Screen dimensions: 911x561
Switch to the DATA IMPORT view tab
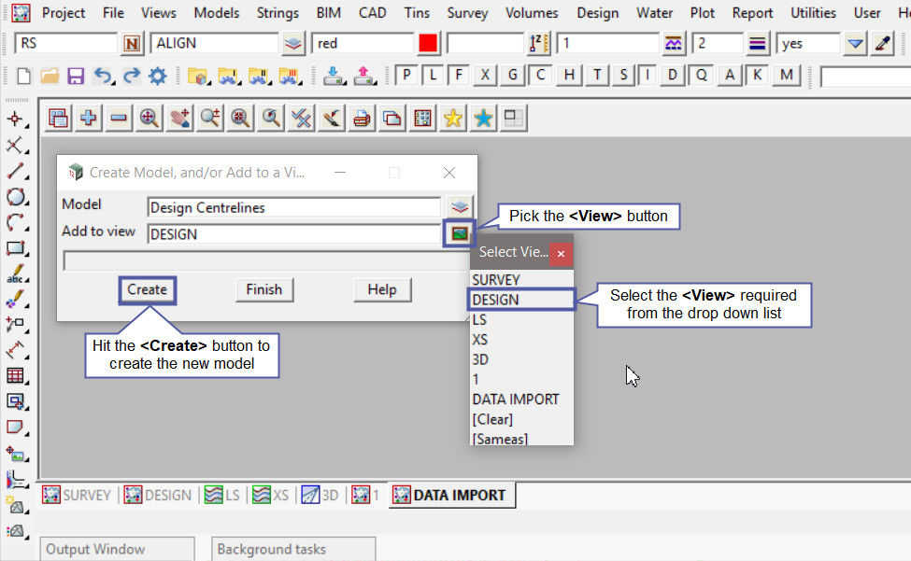(450, 495)
